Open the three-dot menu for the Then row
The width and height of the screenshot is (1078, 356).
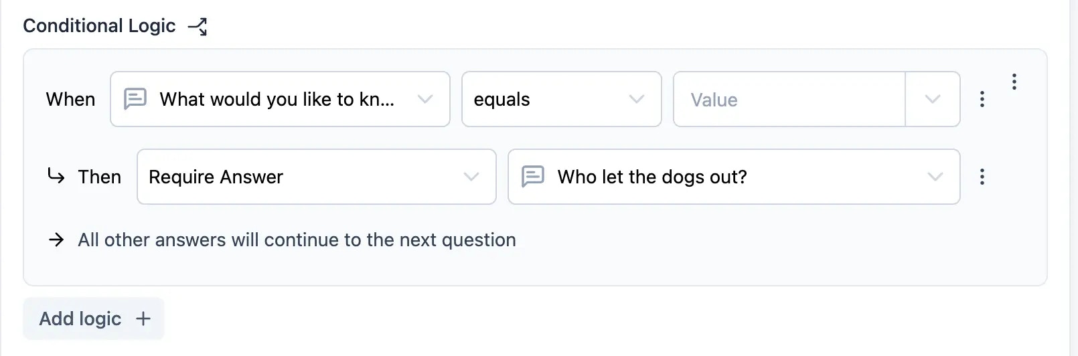pos(982,177)
